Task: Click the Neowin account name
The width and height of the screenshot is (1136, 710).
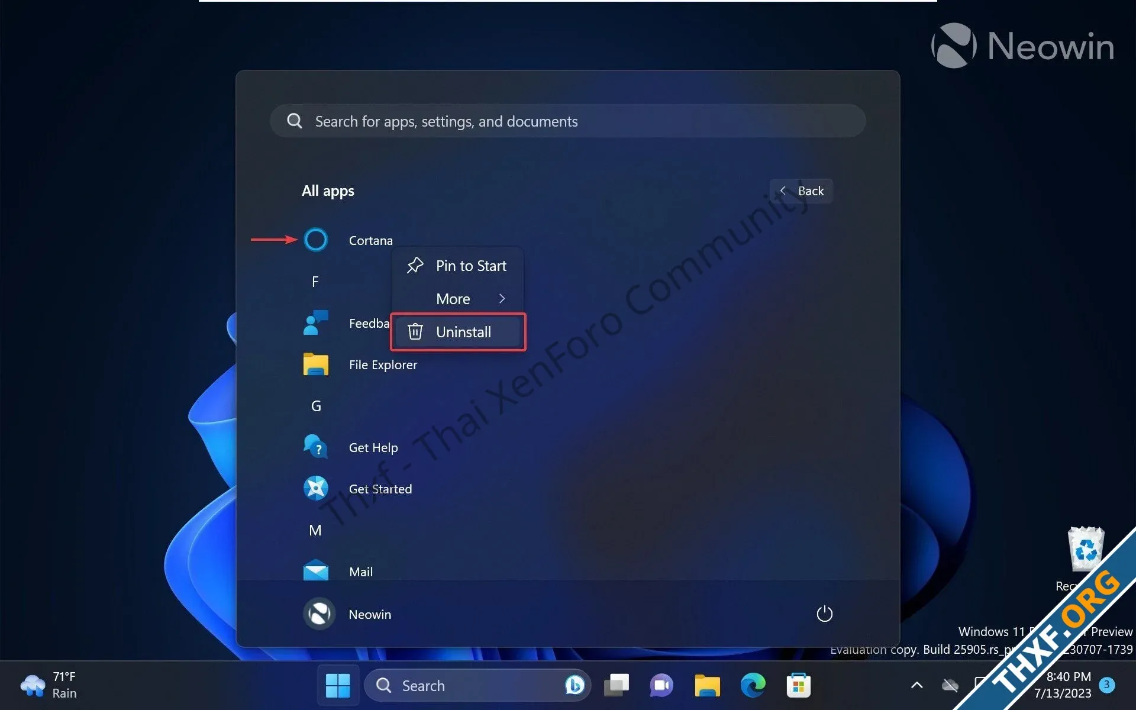Action: tap(370, 614)
